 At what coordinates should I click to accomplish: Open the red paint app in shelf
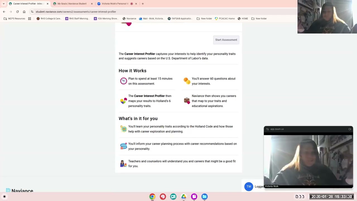point(163,197)
